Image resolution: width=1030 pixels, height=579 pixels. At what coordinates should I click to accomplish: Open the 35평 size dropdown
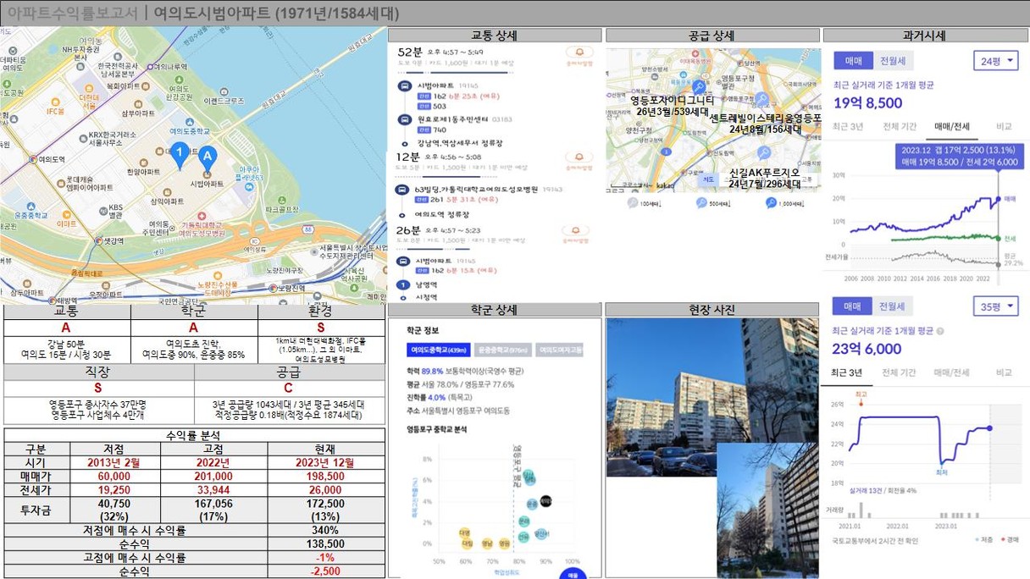pos(996,306)
